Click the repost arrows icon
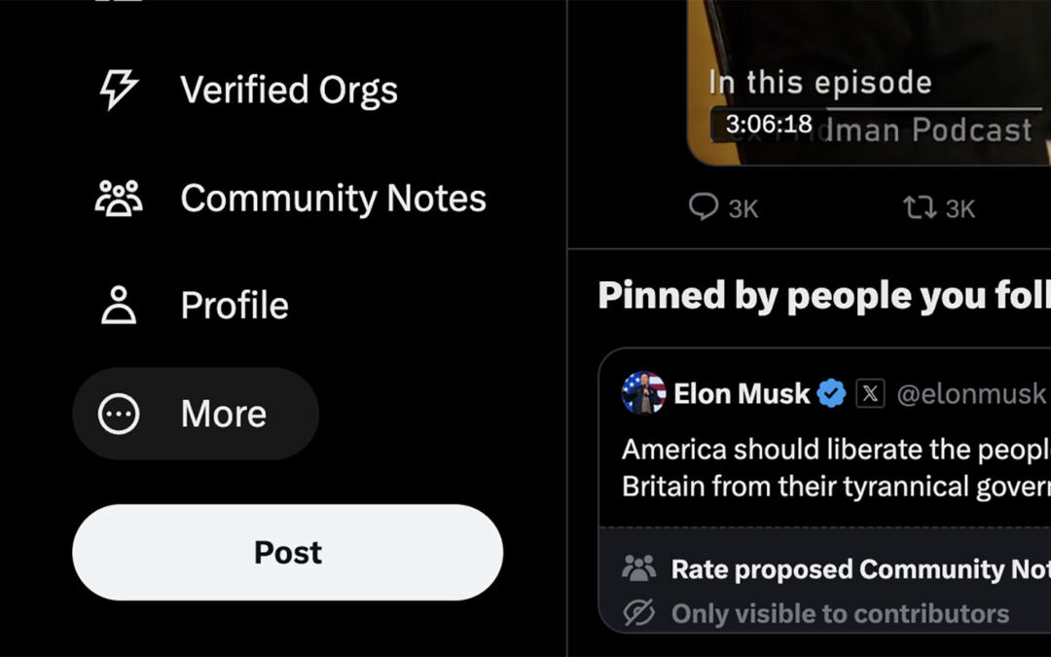The image size is (1051, 657). [x=919, y=207]
